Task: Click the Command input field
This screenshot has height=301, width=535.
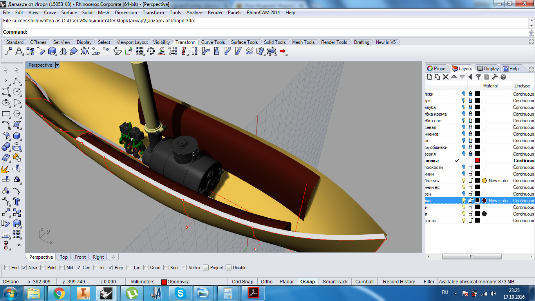Action: tap(278, 32)
